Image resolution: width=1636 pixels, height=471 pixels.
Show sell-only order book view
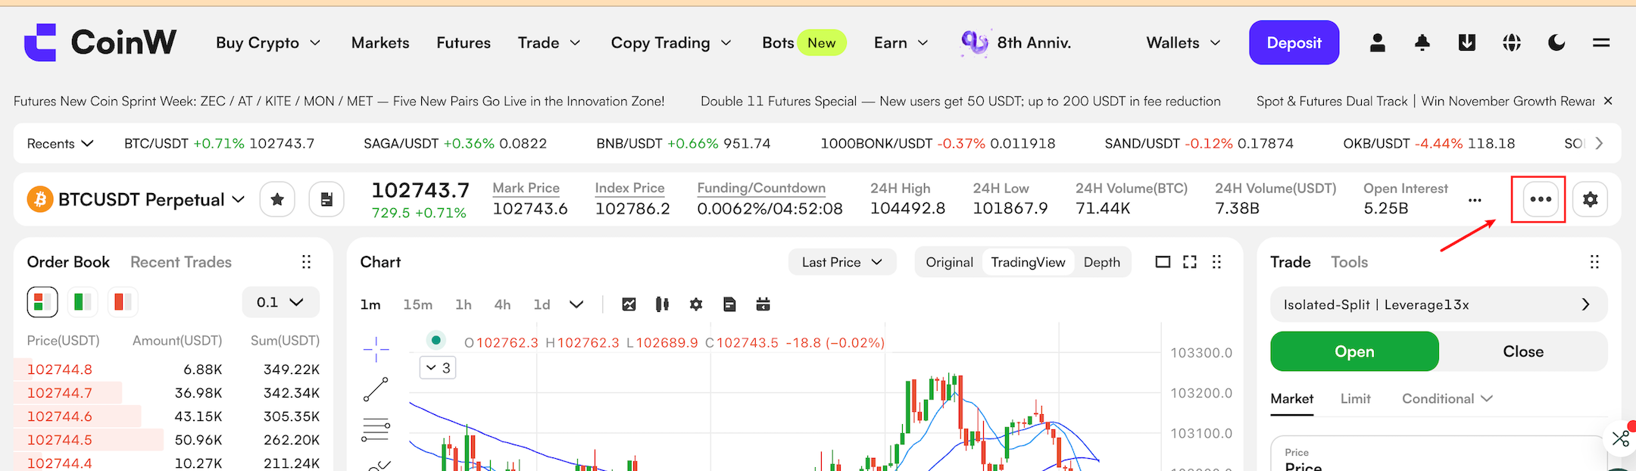click(121, 302)
